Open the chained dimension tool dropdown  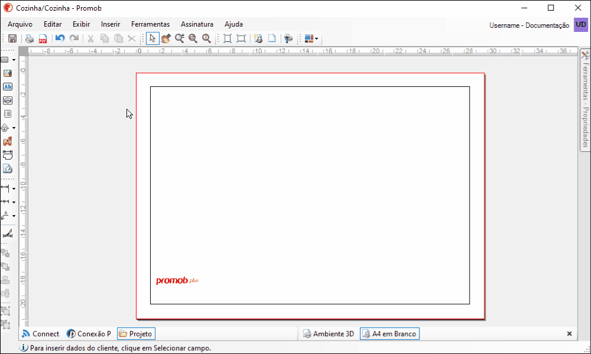pos(14,202)
